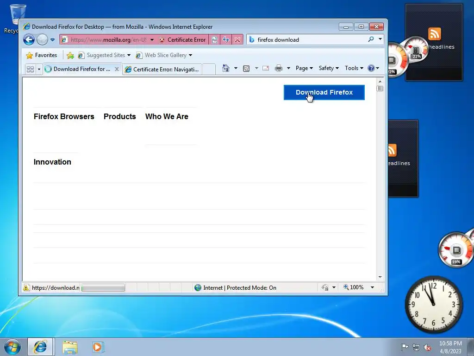Open the Windows Start menu
The width and height of the screenshot is (474, 356).
(12, 347)
